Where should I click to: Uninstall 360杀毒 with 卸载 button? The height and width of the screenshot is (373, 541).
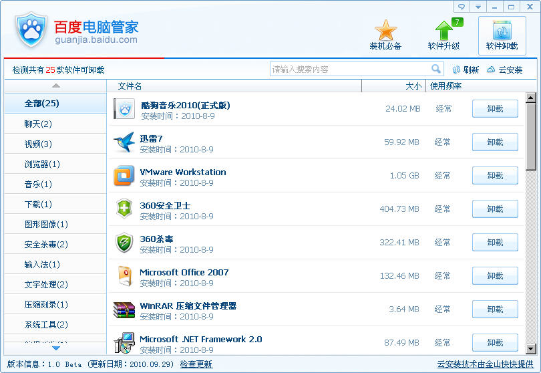pos(495,242)
